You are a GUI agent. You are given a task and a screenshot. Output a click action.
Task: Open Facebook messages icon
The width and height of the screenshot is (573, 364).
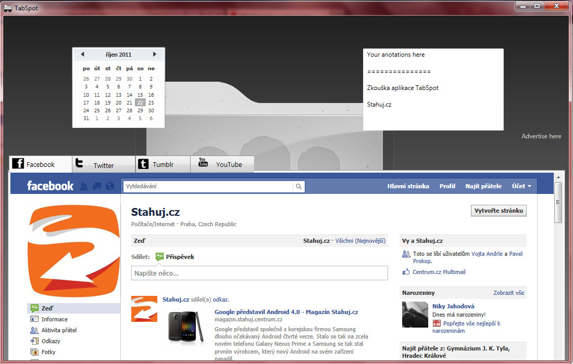click(97, 186)
